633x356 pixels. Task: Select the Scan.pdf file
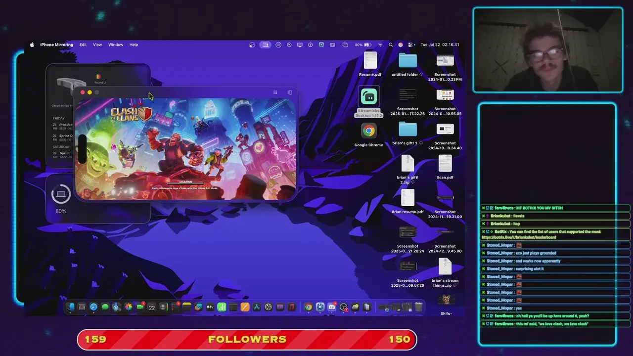tap(445, 167)
